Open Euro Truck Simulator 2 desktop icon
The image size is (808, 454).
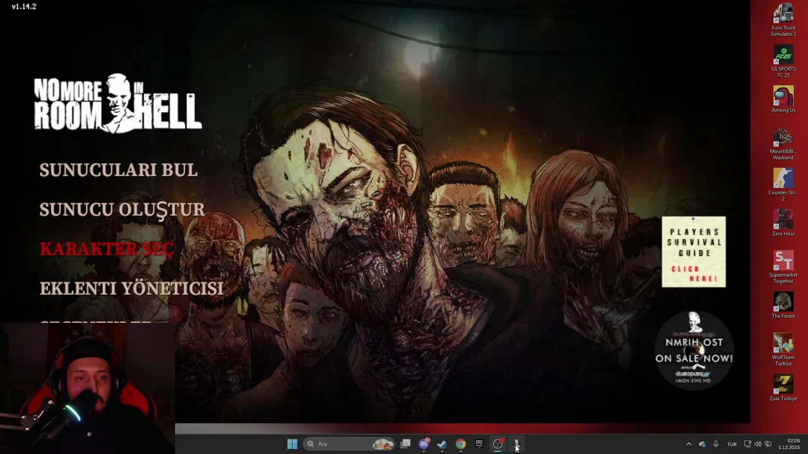pyautogui.click(x=783, y=20)
